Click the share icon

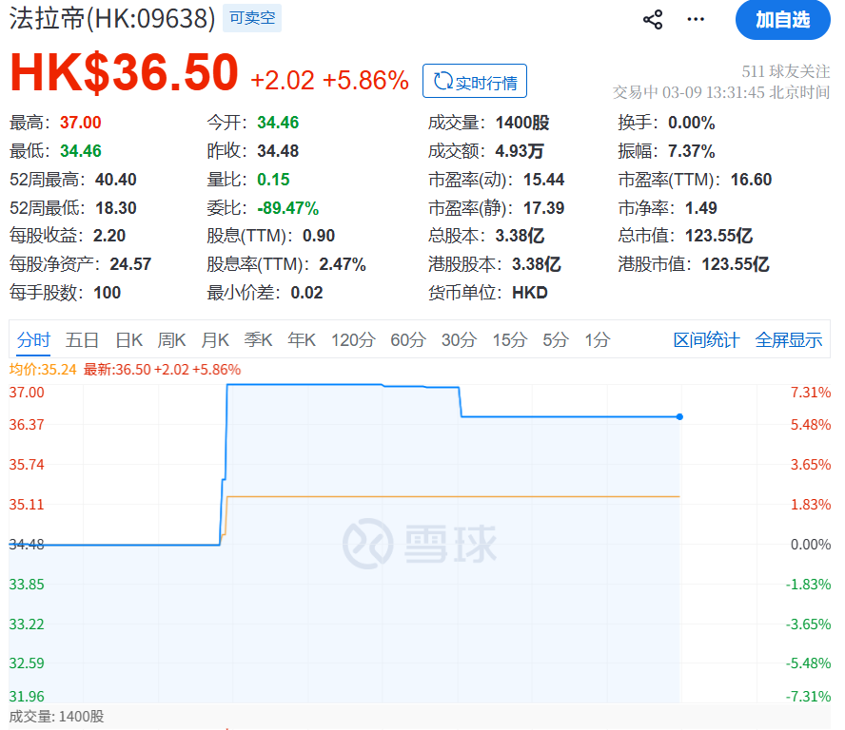tap(652, 19)
